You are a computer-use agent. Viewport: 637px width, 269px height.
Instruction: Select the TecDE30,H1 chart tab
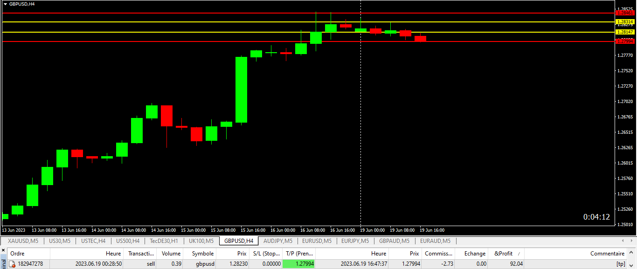point(164,241)
